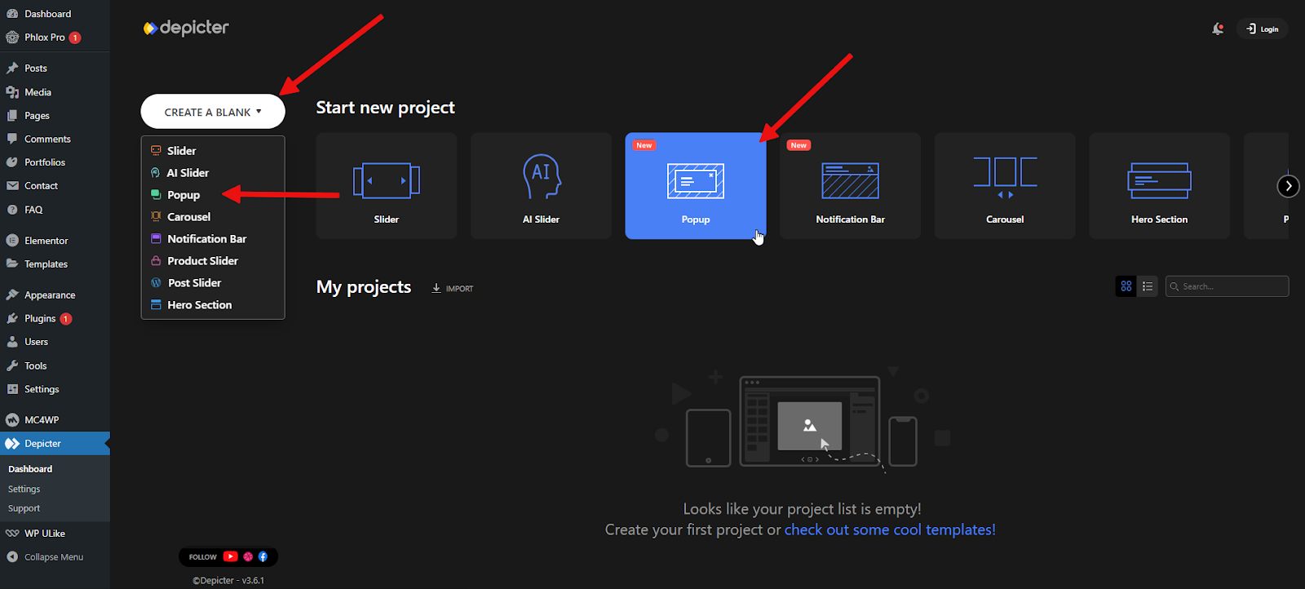Image resolution: width=1305 pixels, height=589 pixels.
Task: Open Appearance sidebar item
Action: click(x=55, y=295)
